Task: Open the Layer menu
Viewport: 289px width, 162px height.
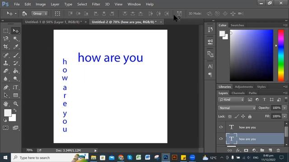Action: click(55, 4)
